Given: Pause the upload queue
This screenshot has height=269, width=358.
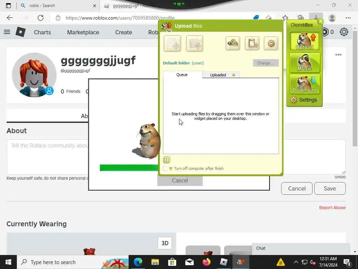Looking at the screenshot, I should click(167, 160).
